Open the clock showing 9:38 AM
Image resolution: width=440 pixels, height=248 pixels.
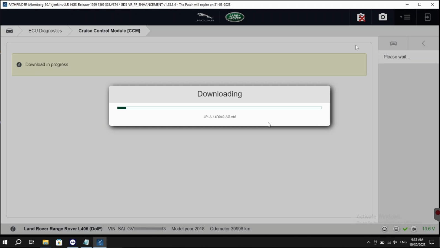tap(417, 242)
